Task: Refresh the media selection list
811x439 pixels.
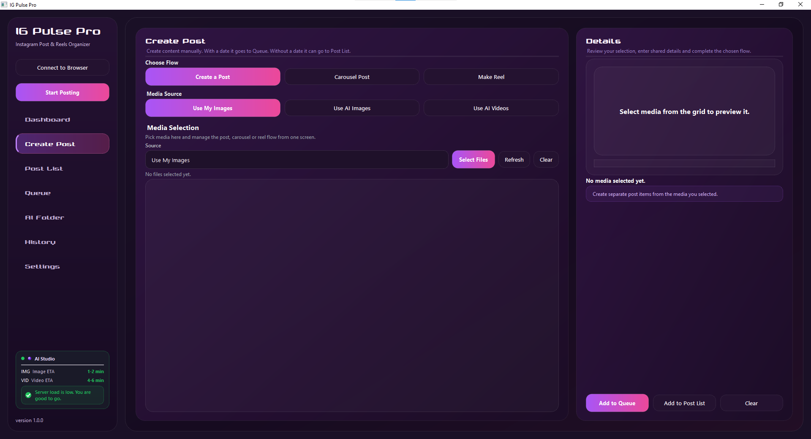Action: click(x=514, y=160)
